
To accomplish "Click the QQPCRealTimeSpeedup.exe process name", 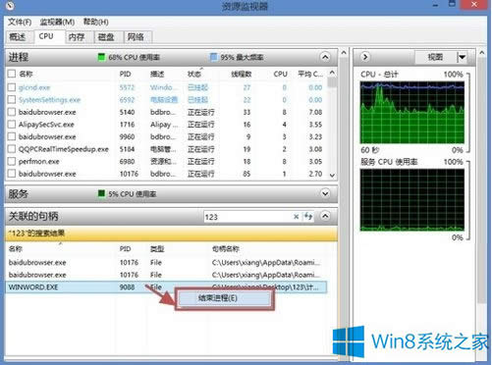I will (64, 149).
